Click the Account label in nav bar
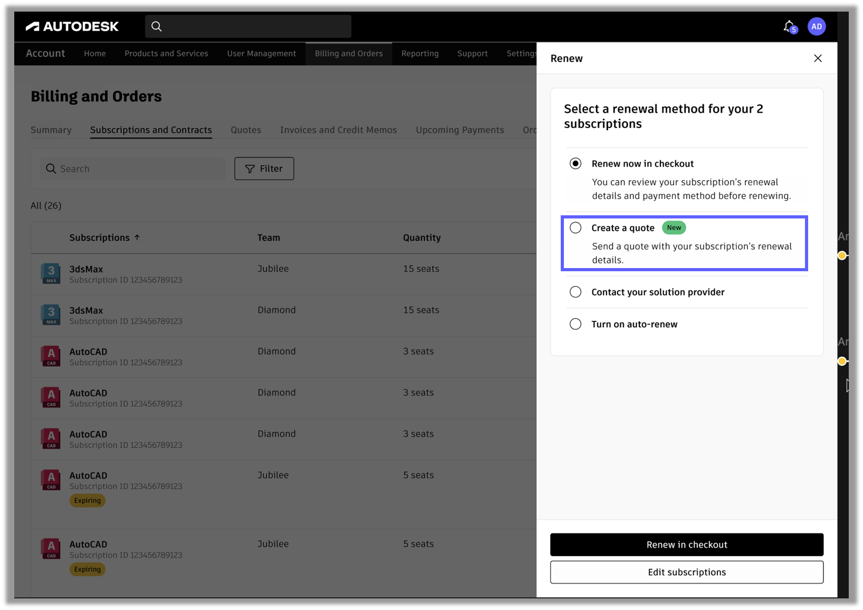This screenshot has width=863, height=610. click(45, 53)
